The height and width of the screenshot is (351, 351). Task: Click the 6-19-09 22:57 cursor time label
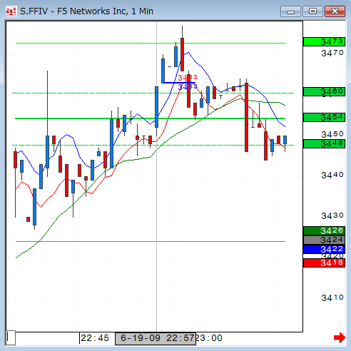156,339
